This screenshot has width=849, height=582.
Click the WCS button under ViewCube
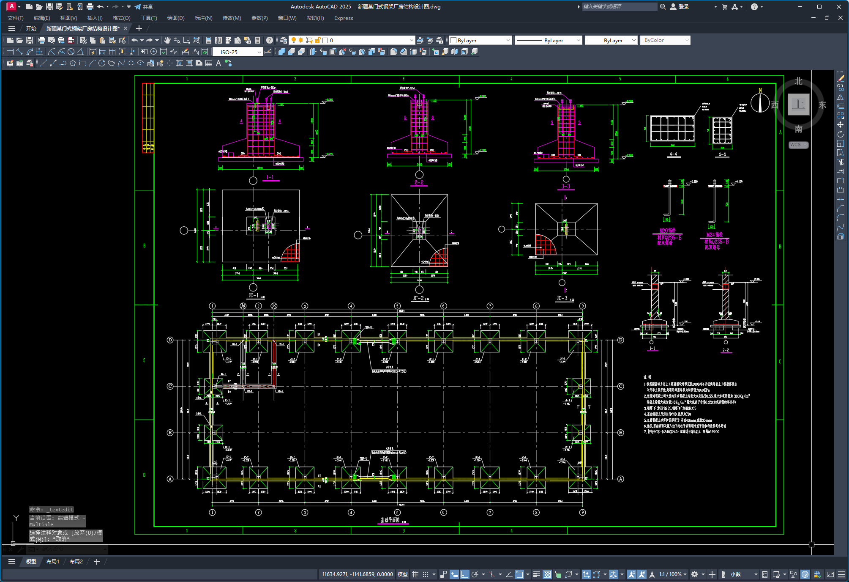click(x=797, y=145)
